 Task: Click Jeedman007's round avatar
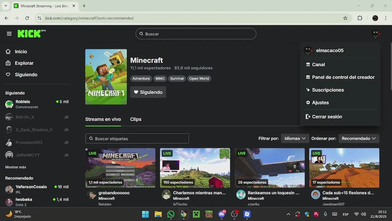[x=316, y=195]
